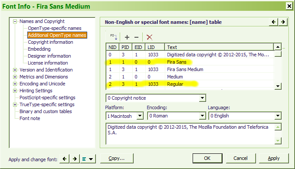
Task: Open Font note page
Action: tap(30, 118)
